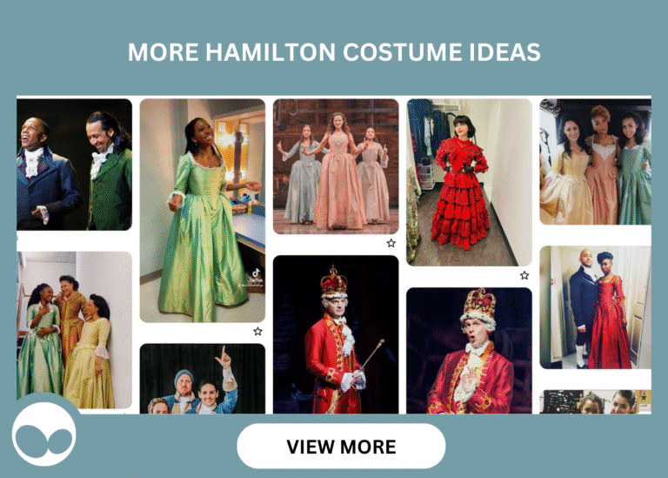This screenshot has height=478, width=668.
Task: Click the VIEW MORE button
Action: pyautogui.click(x=341, y=446)
